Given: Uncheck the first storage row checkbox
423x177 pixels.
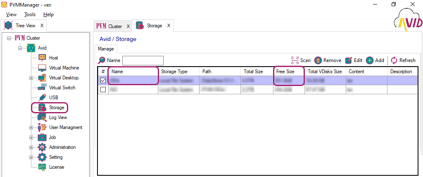Looking at the screenshot, I should point(103,81).
